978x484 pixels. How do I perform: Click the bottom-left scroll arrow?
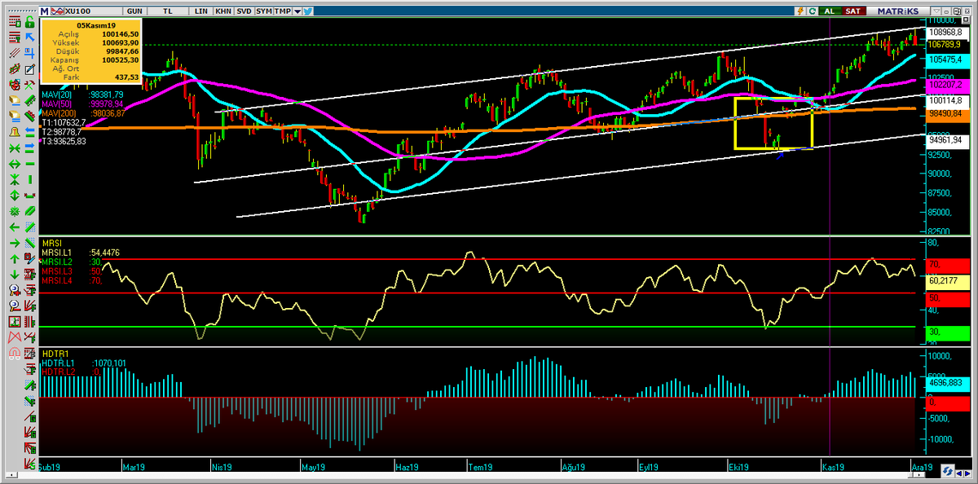click(11, 475)
